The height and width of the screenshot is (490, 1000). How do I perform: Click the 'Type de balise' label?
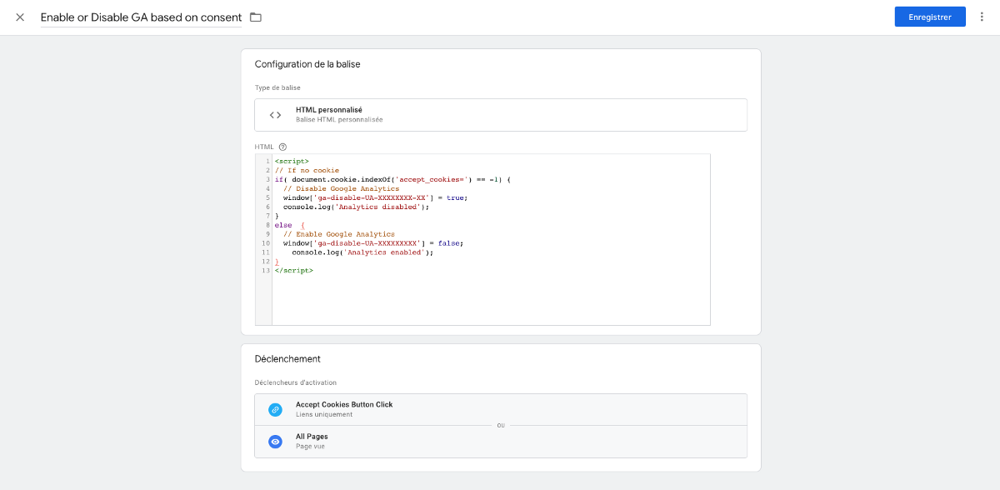(277, 87)
